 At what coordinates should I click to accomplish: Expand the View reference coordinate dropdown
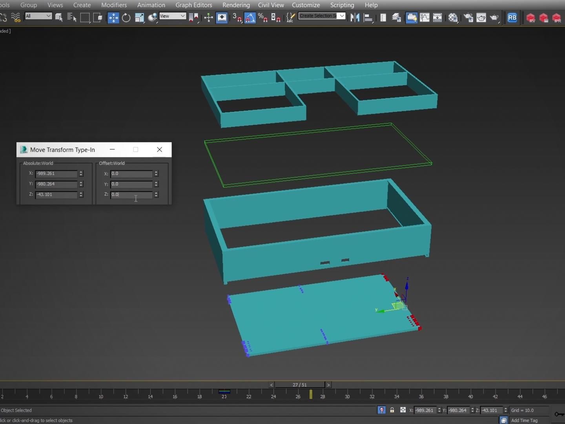173,16
